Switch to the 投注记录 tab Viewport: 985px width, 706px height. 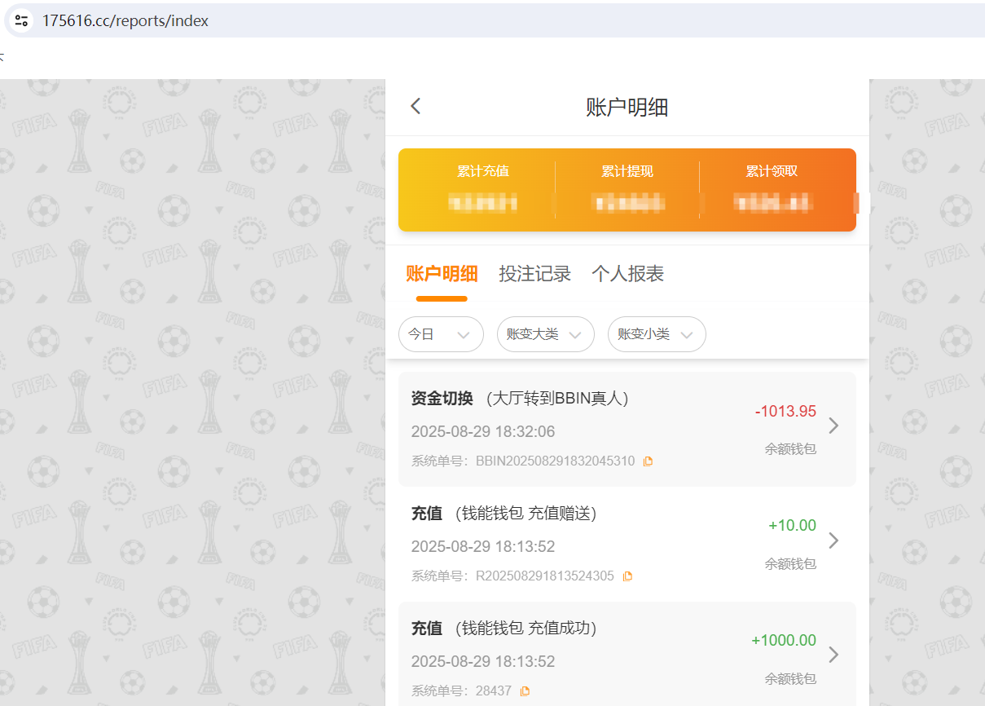pos(535,273)
